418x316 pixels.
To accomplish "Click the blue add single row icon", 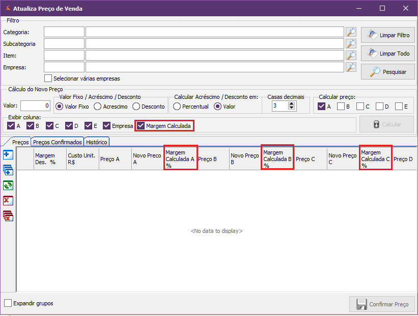I will coord(8,155).
